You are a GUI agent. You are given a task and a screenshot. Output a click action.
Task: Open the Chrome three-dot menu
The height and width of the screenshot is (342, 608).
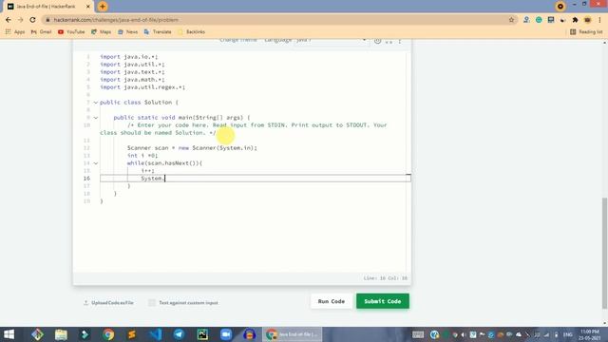click(x=599, y=20)
